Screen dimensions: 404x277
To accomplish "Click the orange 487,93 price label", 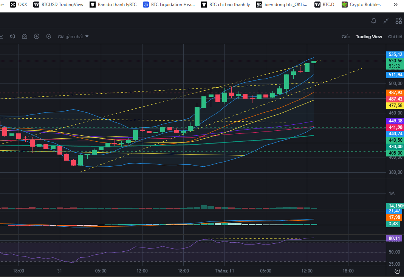I will click(x=395, y=93).
